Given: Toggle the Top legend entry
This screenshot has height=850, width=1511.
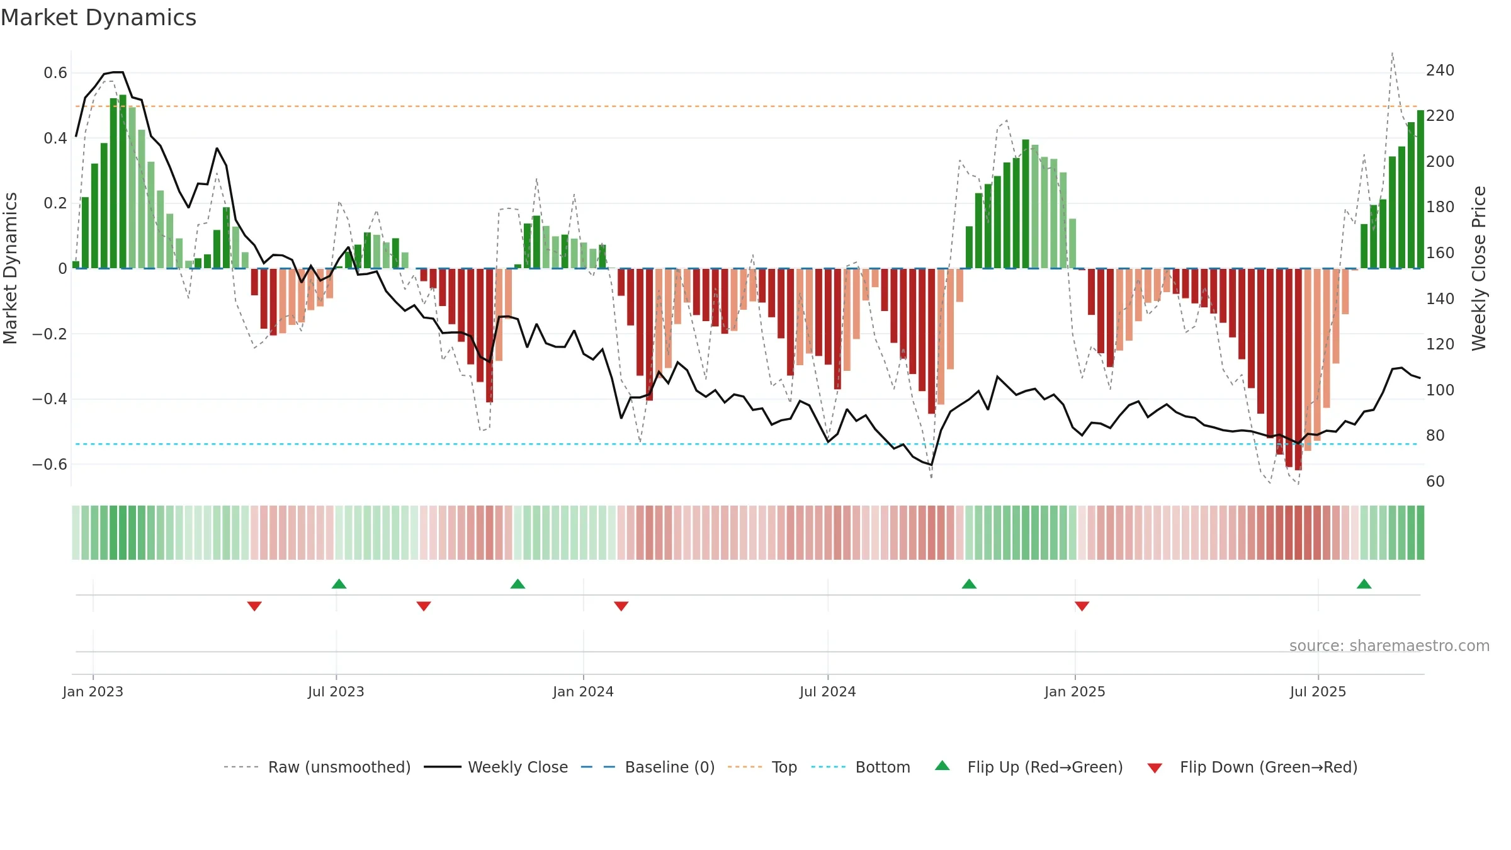Looking at the screenshot, I should pyautogui.click(x=762, y=767).
